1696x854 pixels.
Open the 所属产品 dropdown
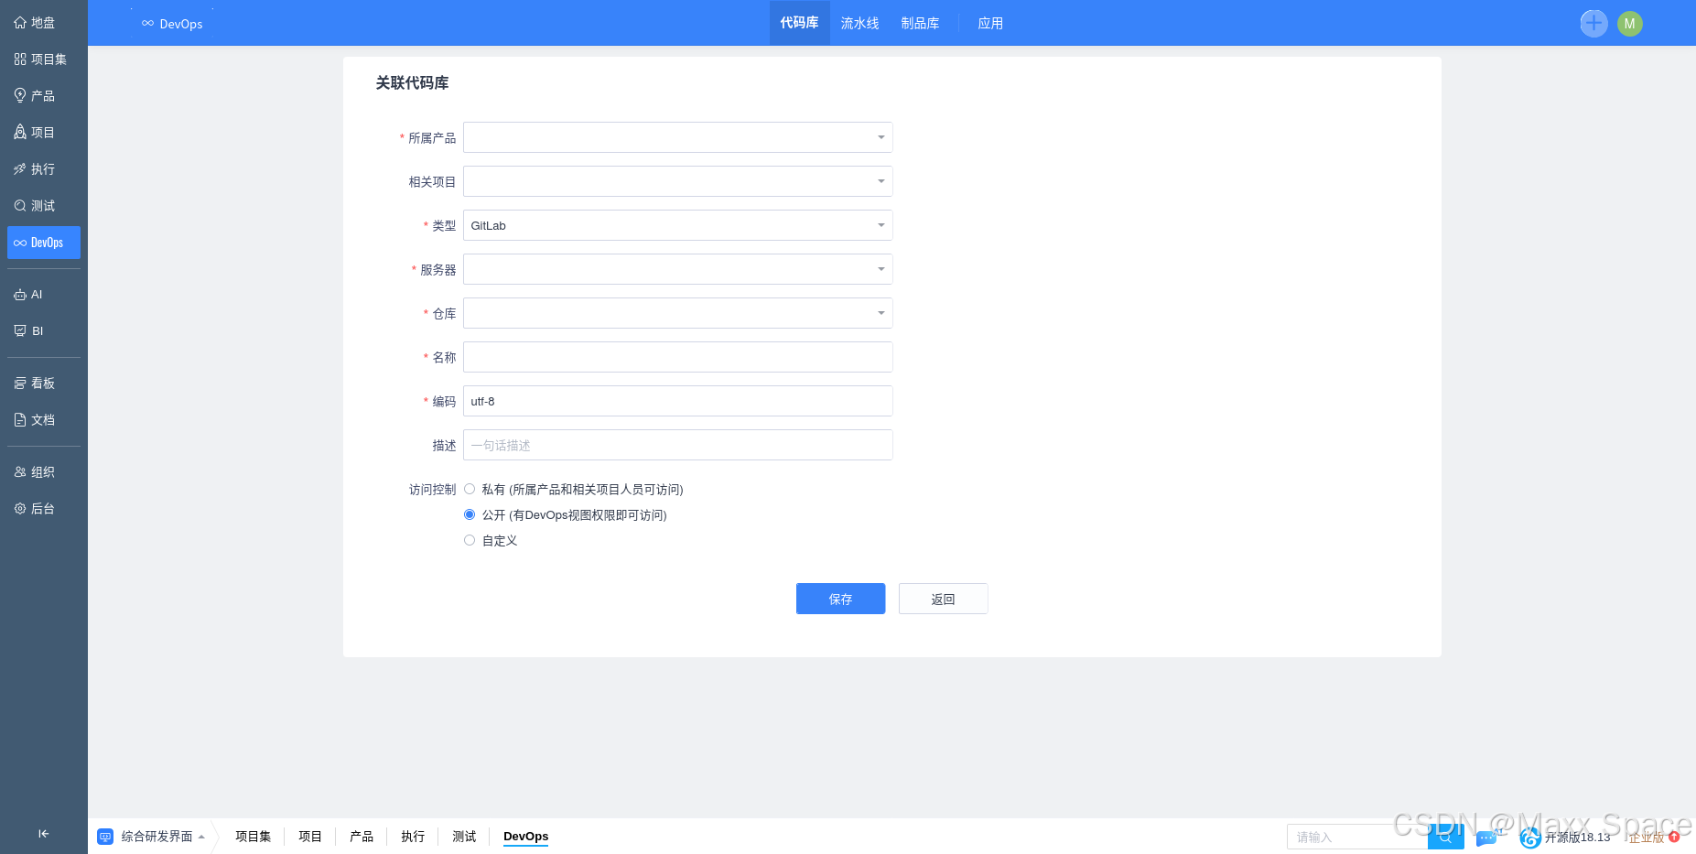(678, 137)
